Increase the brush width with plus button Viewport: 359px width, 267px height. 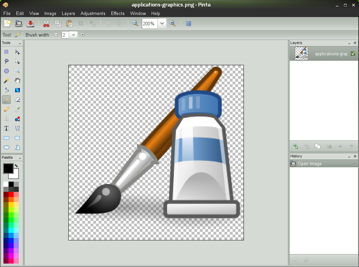83,35
